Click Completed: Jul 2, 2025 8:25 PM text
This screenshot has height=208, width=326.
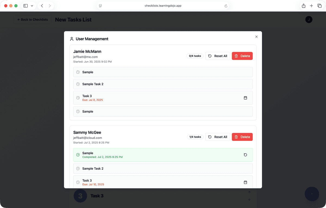[102, 157]
